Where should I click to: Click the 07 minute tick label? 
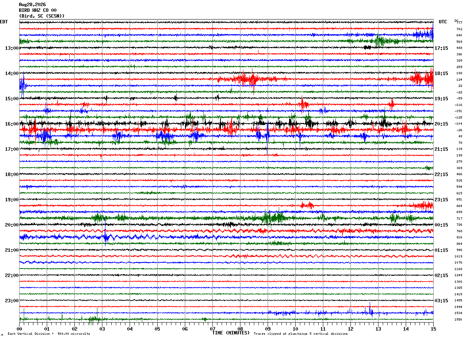click(212, 329)
